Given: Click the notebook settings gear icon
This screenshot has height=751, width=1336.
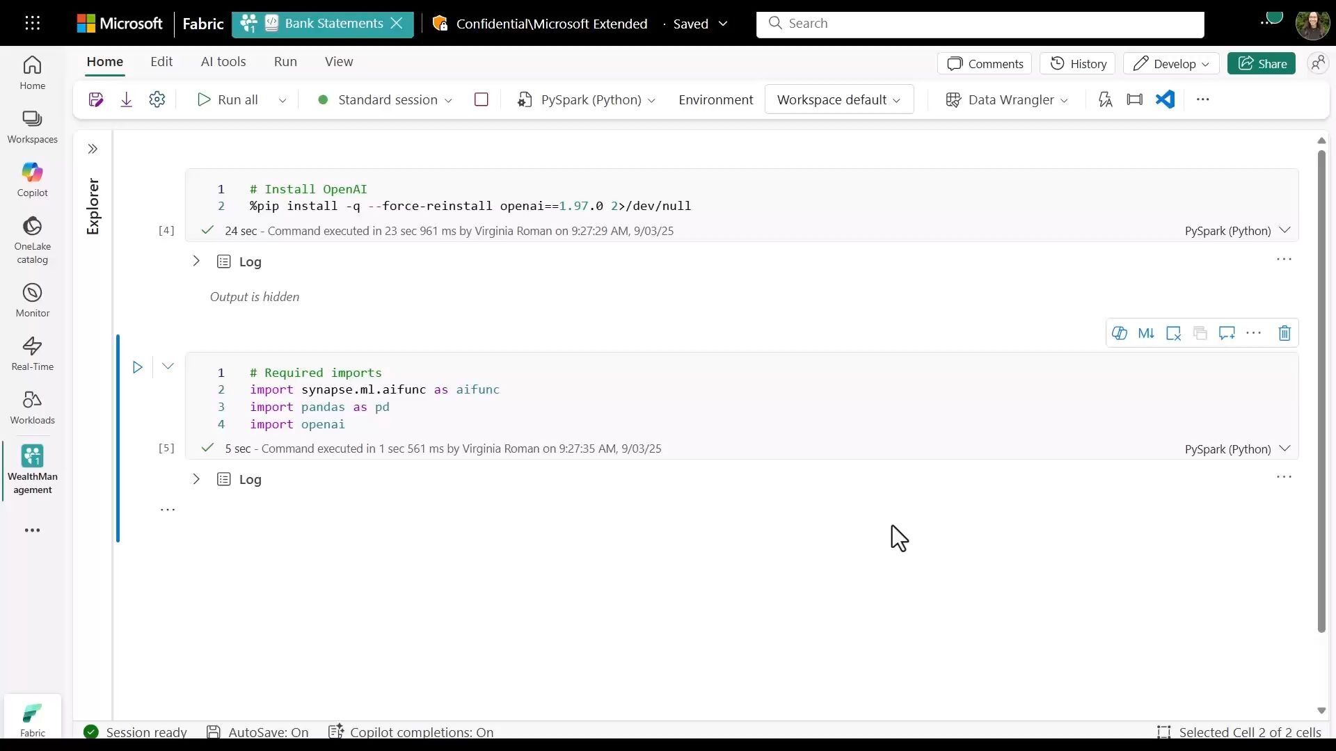Looking at the screenshot, I should pos(157,99).
